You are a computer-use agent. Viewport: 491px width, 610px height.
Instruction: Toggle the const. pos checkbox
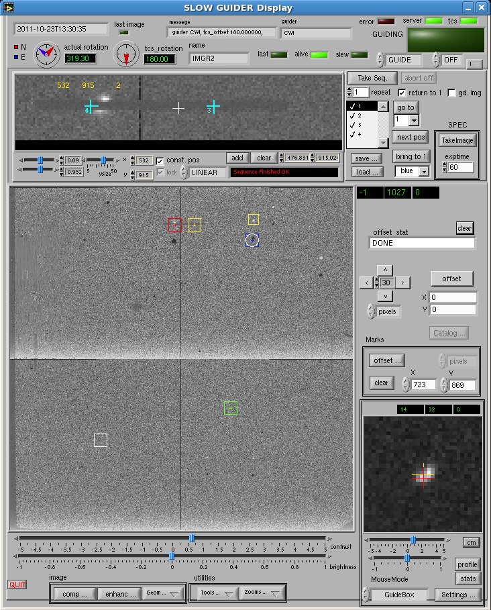(x=160, y=160)
